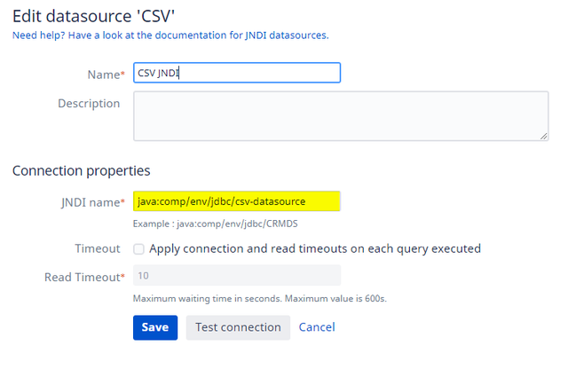The image size is (568, 369).
Task: Click the 'Apply connection and read timeouts' label
Action: coord(314,249)
